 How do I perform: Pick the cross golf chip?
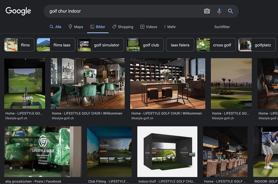[x=216, y=45]
